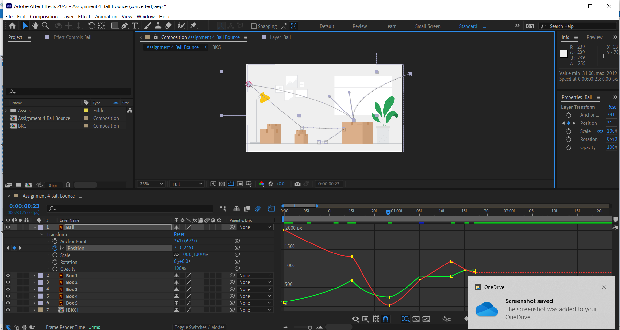620x330 pixels.
Task: Select the Rectangle shape tool
Action: point(114,26)
